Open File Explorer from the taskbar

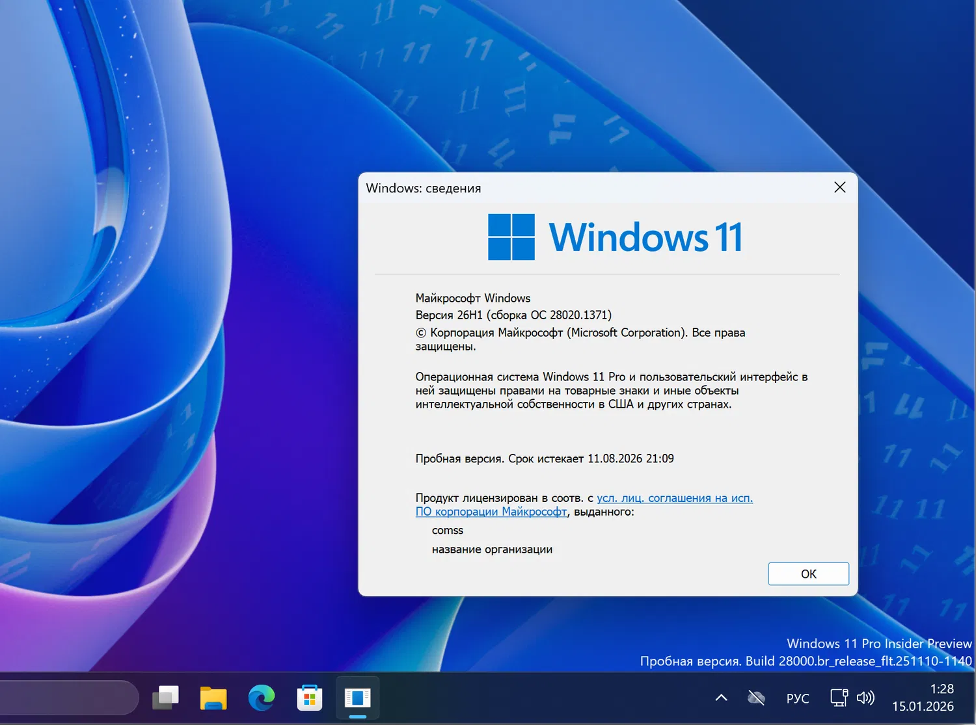[213, 698]
